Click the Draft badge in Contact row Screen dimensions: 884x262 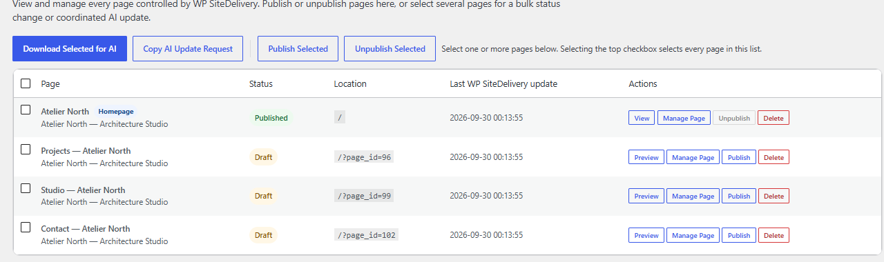[263, 235]
